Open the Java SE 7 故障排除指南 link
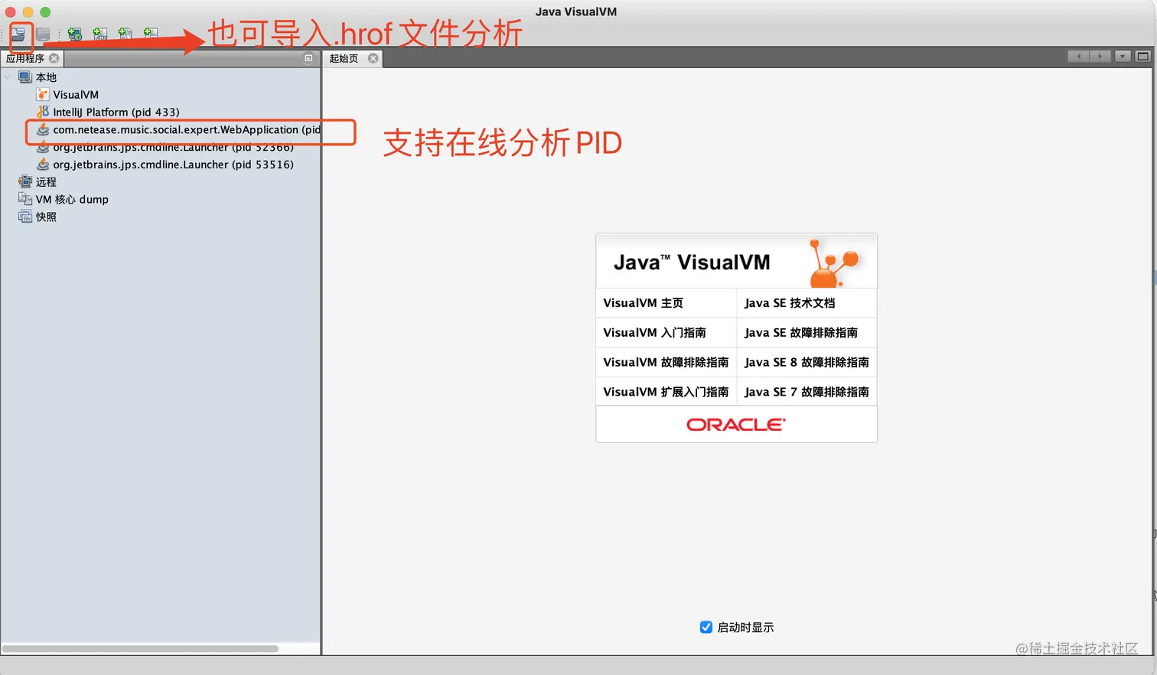This screenshot has height=675, width=1157. 807,392
